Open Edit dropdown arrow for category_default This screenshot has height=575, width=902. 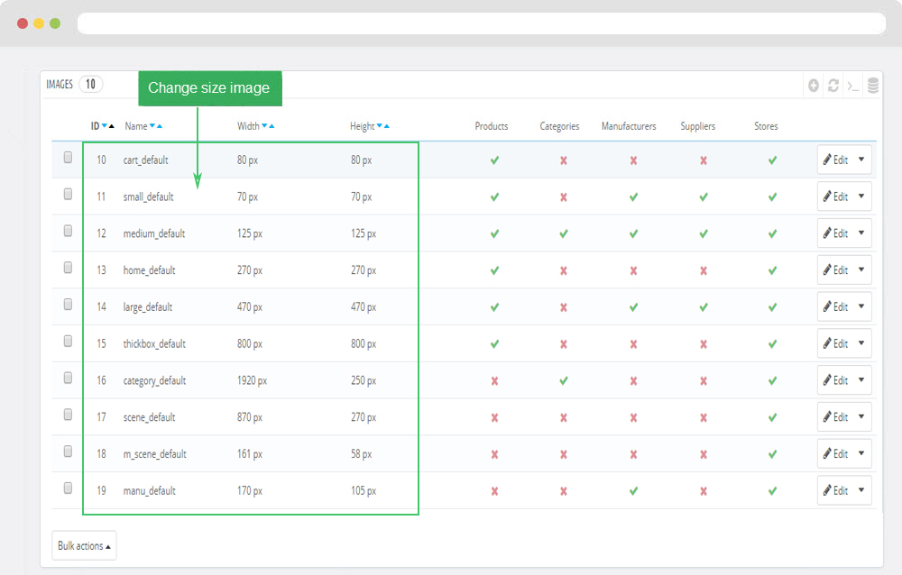point(861,380)
